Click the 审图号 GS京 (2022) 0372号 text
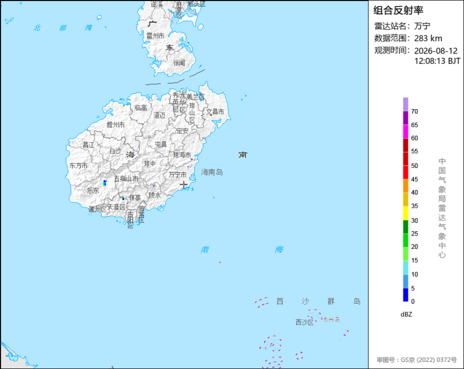Image resolution: width=464 pixels, height=369 pixels. (417, 360)
